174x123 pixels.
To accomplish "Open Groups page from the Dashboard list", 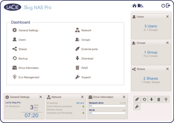I will click(x=86, y=40).
